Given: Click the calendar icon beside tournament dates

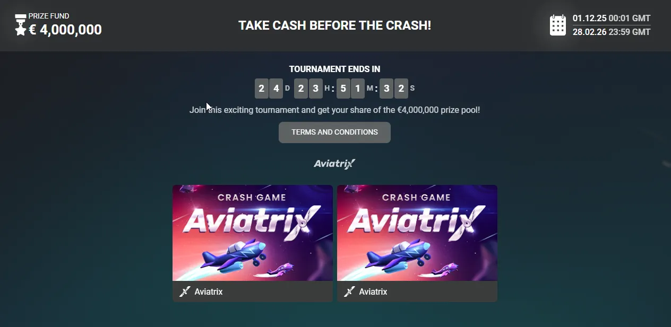Looking at the screenshot, I should 558,25.
